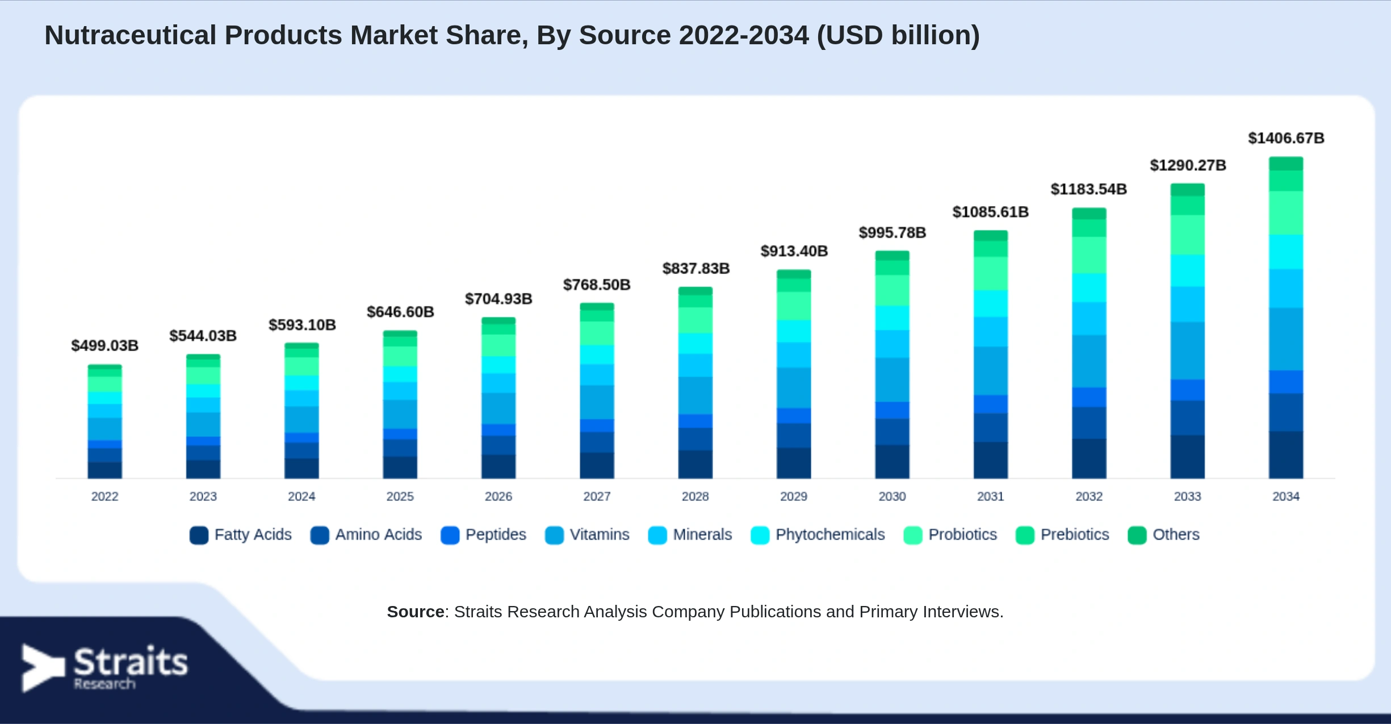The image size is (1391, 724).
Task: Click the $913.40B value label
Action: (794, 251)
